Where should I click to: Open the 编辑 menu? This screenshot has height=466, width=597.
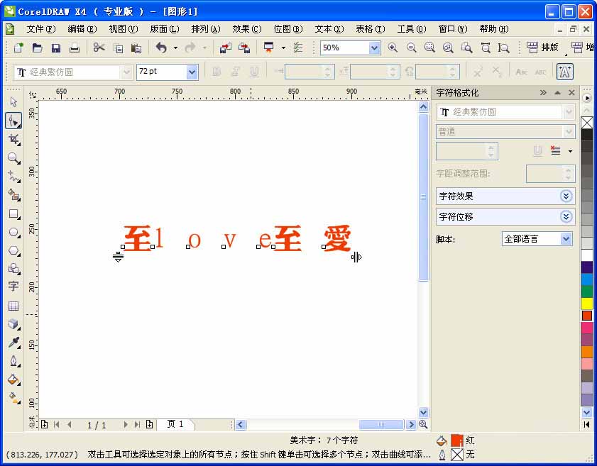pyautogui.click(x=82, y=29)
